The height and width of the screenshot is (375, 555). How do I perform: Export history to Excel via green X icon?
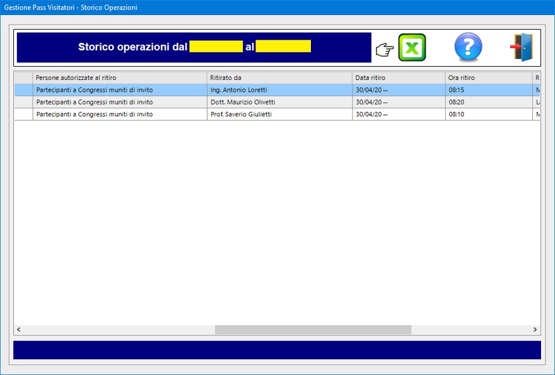point(412,48)
